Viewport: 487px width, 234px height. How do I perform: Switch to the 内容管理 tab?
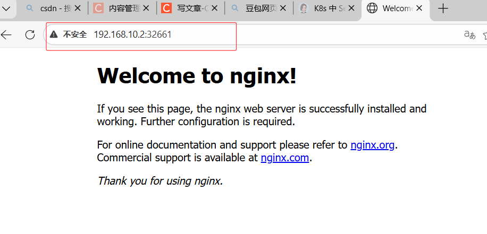pos(122,8)
